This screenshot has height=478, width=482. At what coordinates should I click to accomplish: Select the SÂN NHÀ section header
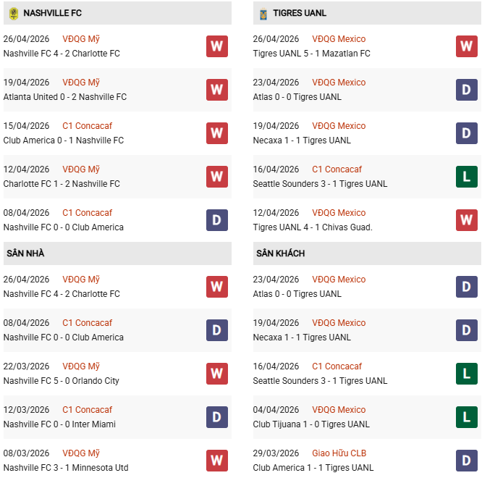26,253
